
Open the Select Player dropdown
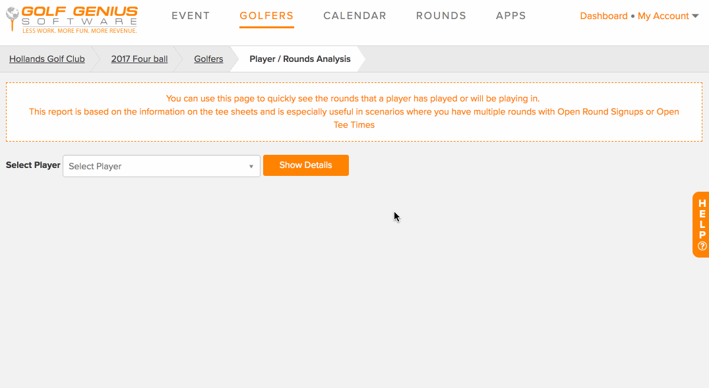pyautogui.click(x=162, y=166)
